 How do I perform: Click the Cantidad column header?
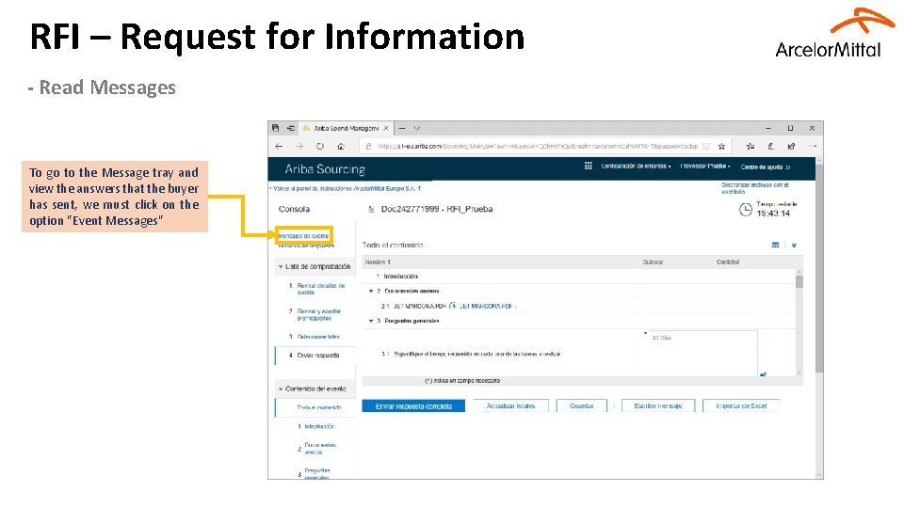click(728, 262)
